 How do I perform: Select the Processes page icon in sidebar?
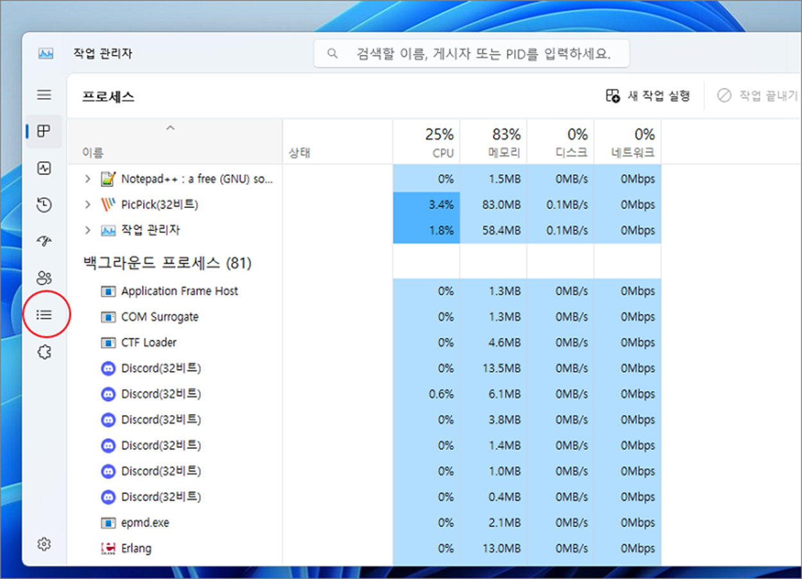click(x=44, y=132)
